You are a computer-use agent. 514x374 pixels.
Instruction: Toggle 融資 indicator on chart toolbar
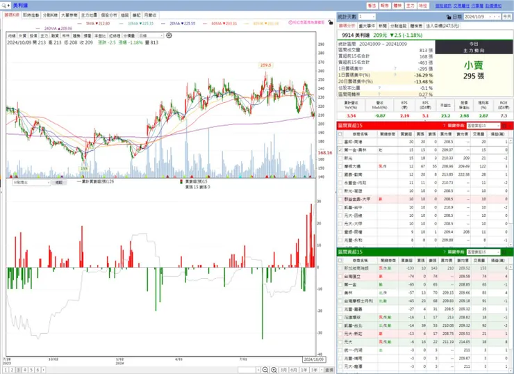point(55,35)
